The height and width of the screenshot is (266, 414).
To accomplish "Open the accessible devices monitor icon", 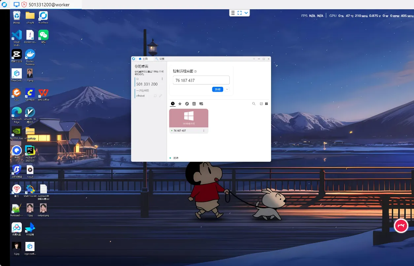I will (x=201, y=104).
